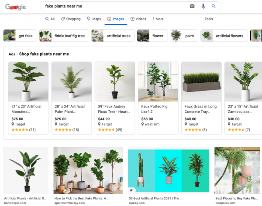This screenshot has height=206, width=262.
Task: Click the west elm store label
Action: [x=152, y=124]
